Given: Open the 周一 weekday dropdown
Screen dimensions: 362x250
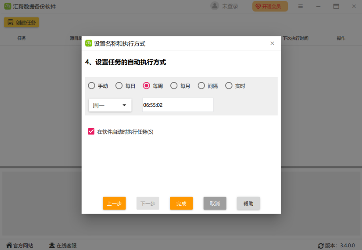Looking at the screenshot, I should (x=110, y=105).
